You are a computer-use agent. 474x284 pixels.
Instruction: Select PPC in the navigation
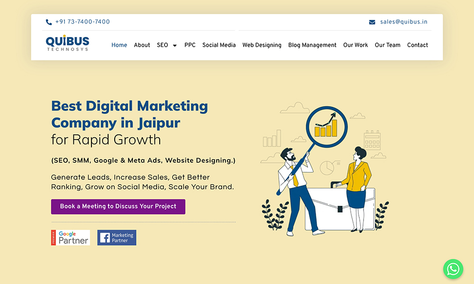point(190,45)
